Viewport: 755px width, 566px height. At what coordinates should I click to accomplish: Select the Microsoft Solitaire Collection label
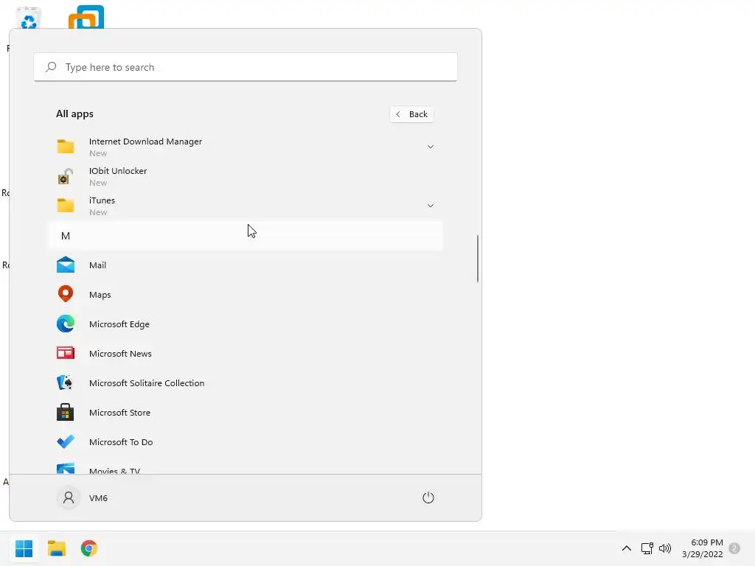coord(147,383)
